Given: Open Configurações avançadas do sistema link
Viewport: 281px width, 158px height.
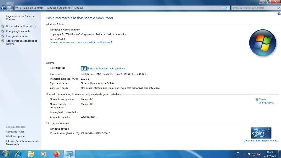Looking at the screenshot, I should pos(21,42).
